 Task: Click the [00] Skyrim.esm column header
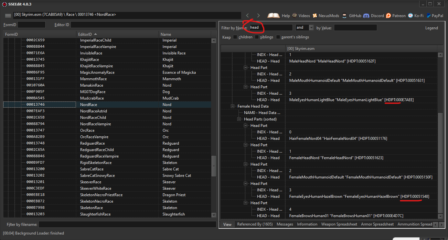[361, 48]
